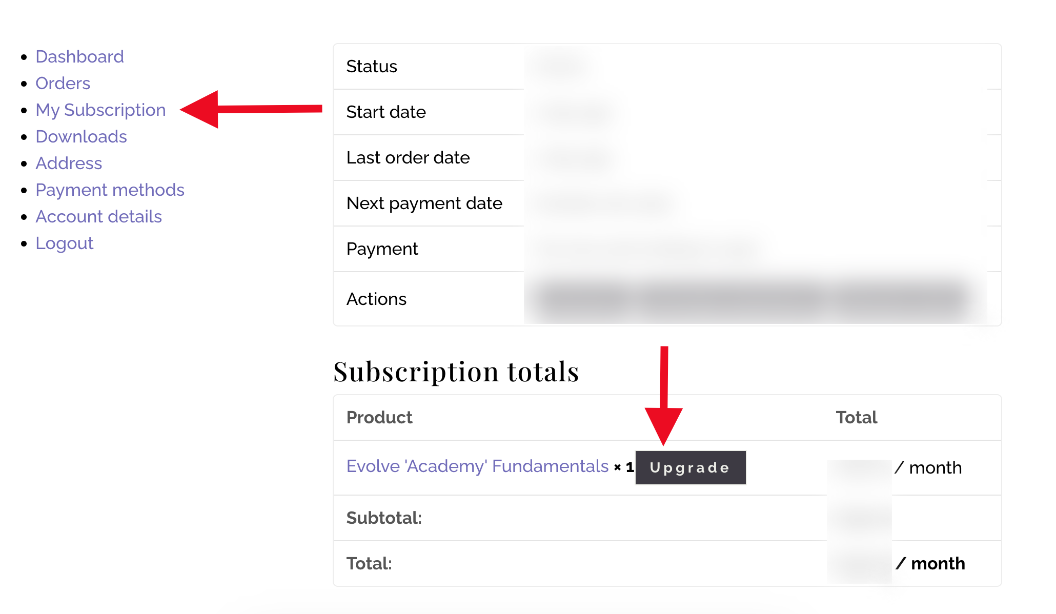Click the Product column header
Screen dimensions: 1056x614
[379, 418]
